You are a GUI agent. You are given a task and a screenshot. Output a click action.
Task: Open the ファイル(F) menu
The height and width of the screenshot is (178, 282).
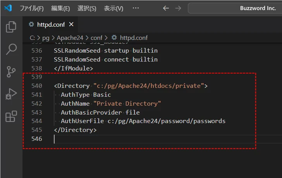point(31,8)
